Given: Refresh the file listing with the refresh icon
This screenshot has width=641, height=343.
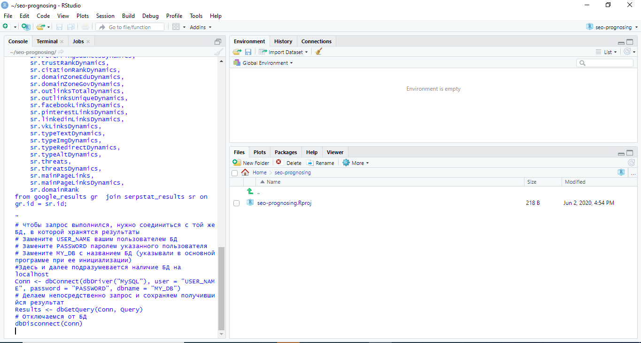Looking at the screenshot, I should pos(632,163).
